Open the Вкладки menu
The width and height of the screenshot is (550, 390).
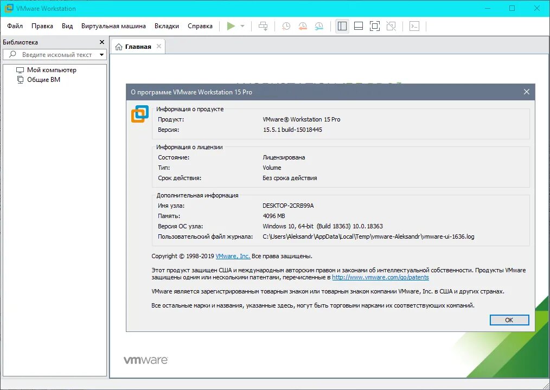coord(167,26)
